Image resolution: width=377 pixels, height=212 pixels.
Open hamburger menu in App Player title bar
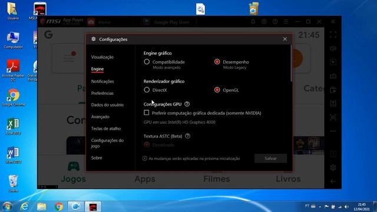tap(286, 22)
